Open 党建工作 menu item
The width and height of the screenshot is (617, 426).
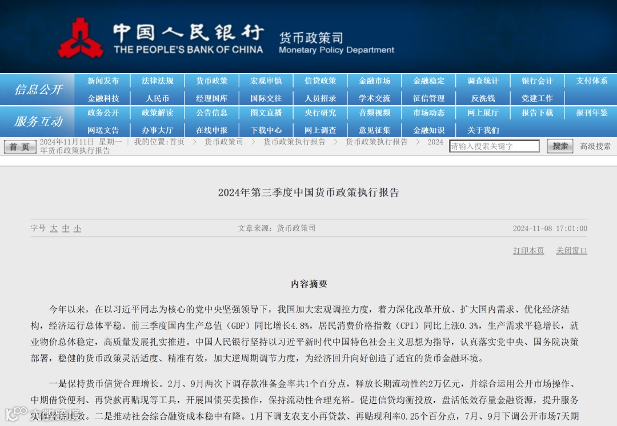click(538, 98)
